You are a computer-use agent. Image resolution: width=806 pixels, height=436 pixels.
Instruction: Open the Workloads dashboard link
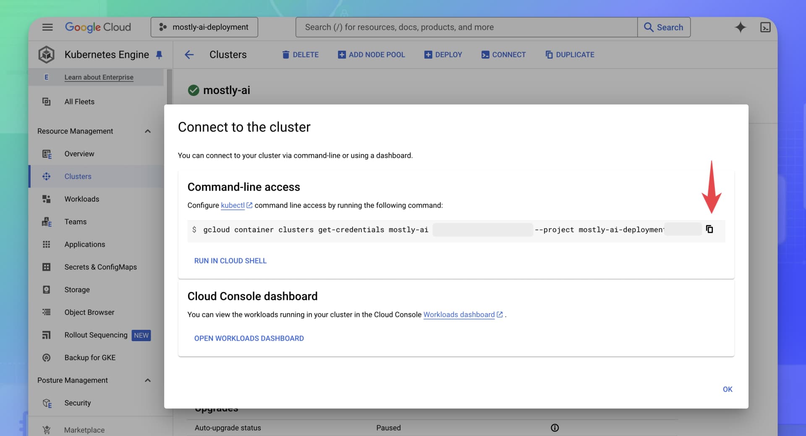tap(459, 314)
